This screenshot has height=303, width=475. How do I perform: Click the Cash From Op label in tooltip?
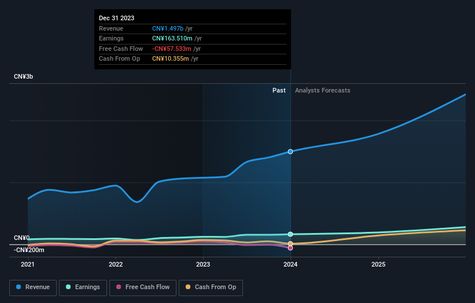(x=119, y=59)
